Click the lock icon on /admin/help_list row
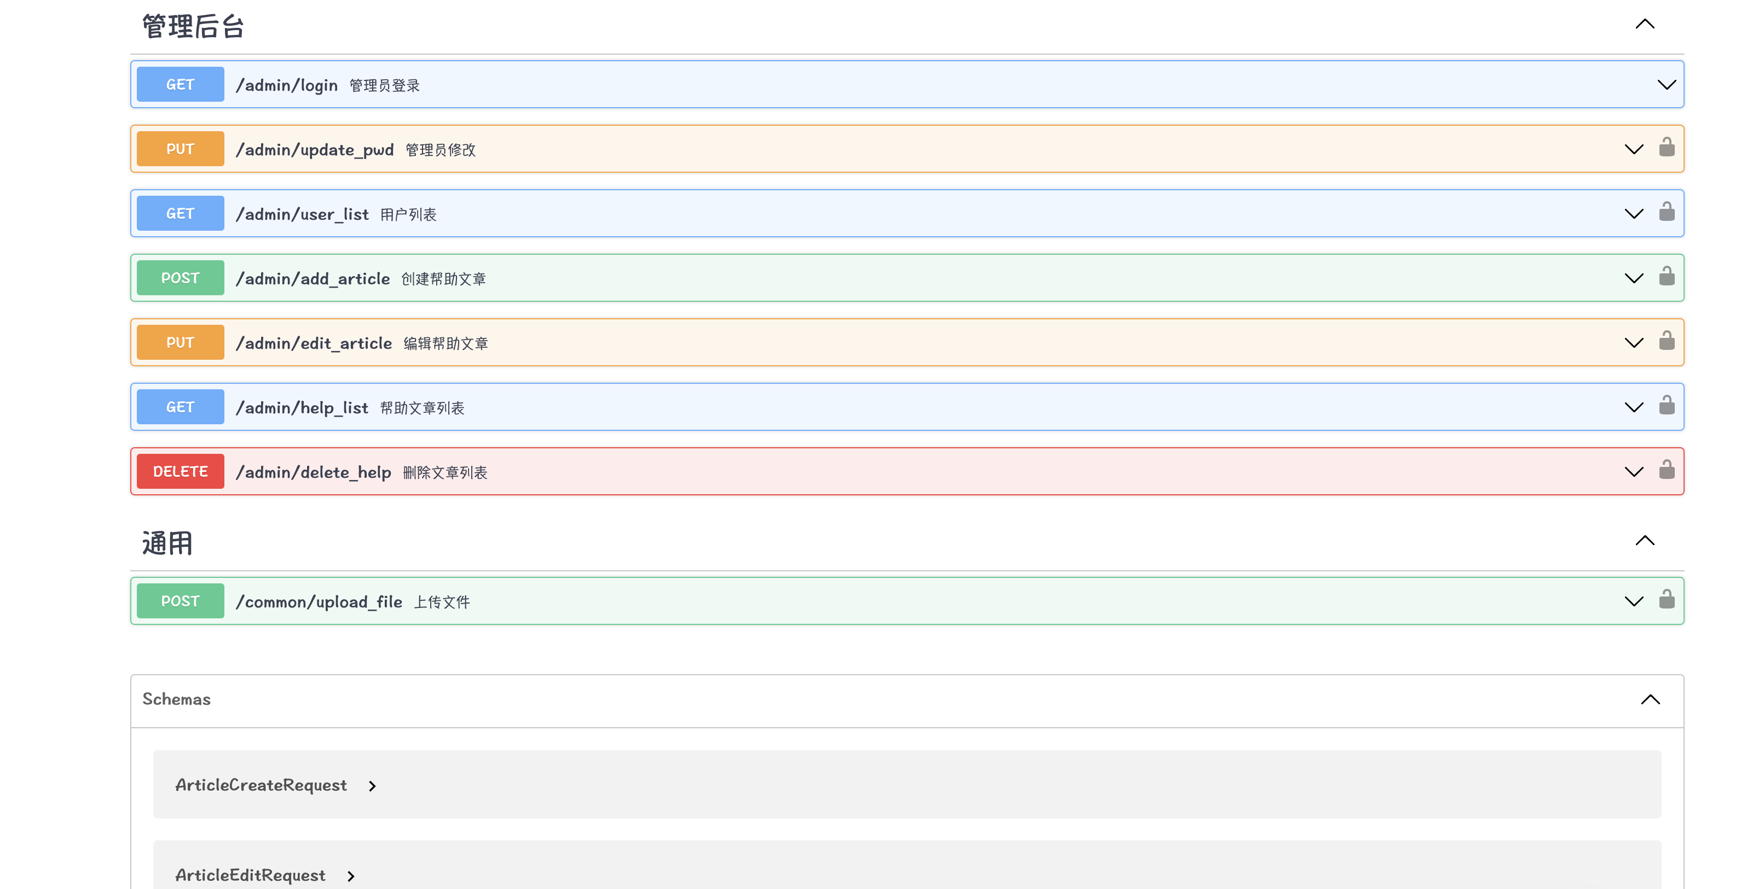 point(1667,405)
